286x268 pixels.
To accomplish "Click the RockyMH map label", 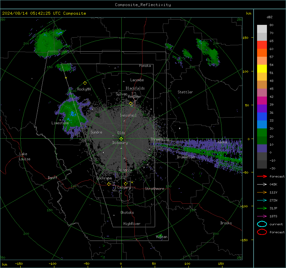I will [x=84, y=89].
